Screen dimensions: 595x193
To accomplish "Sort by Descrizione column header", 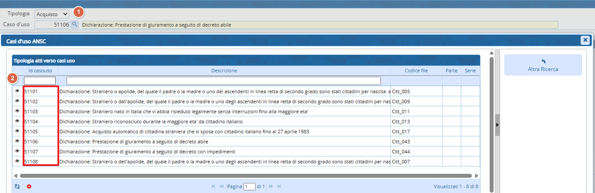I will 224,71.
